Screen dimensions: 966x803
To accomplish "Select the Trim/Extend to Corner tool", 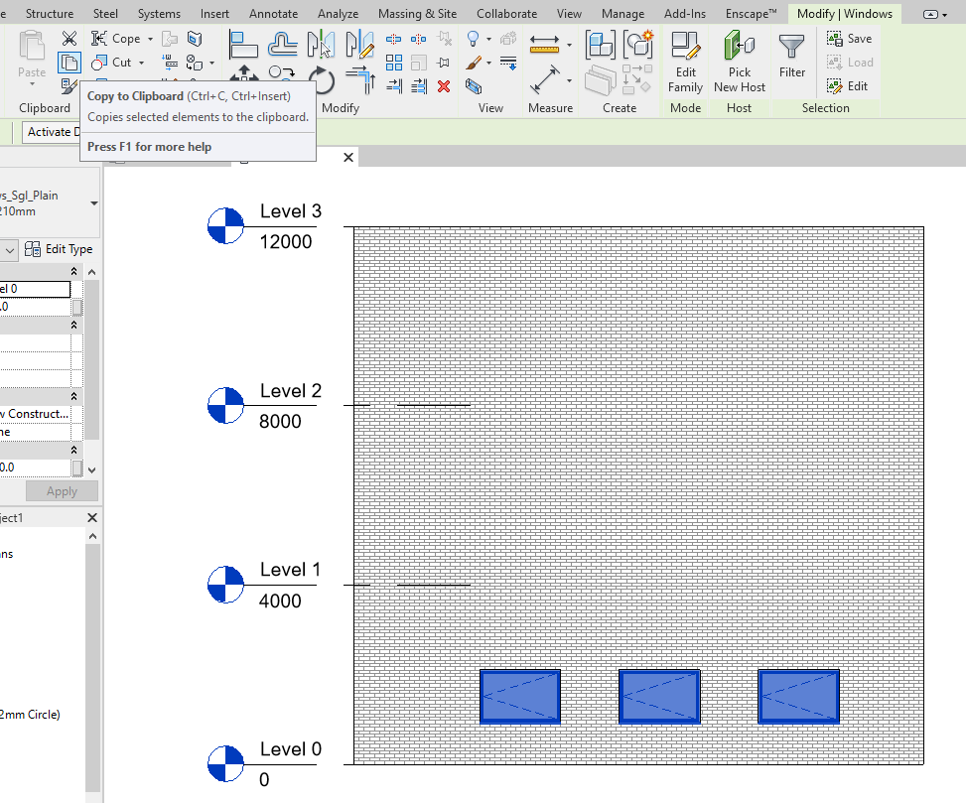I will (x=360, y=80).
